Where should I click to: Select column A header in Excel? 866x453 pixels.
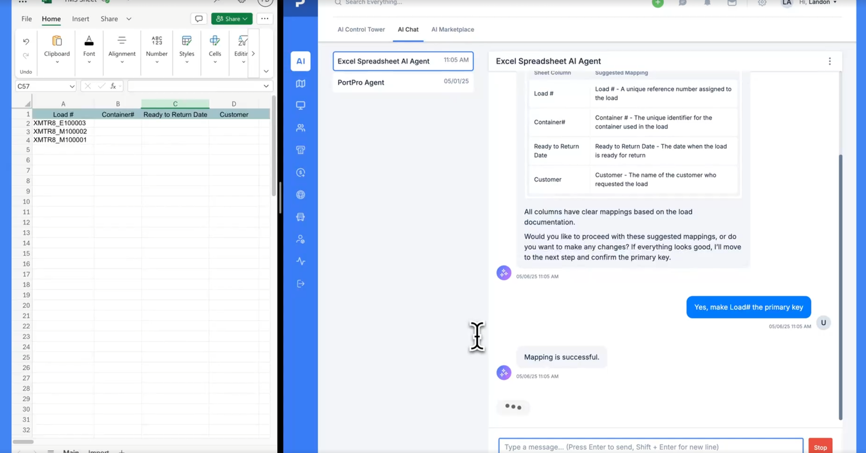63,104
